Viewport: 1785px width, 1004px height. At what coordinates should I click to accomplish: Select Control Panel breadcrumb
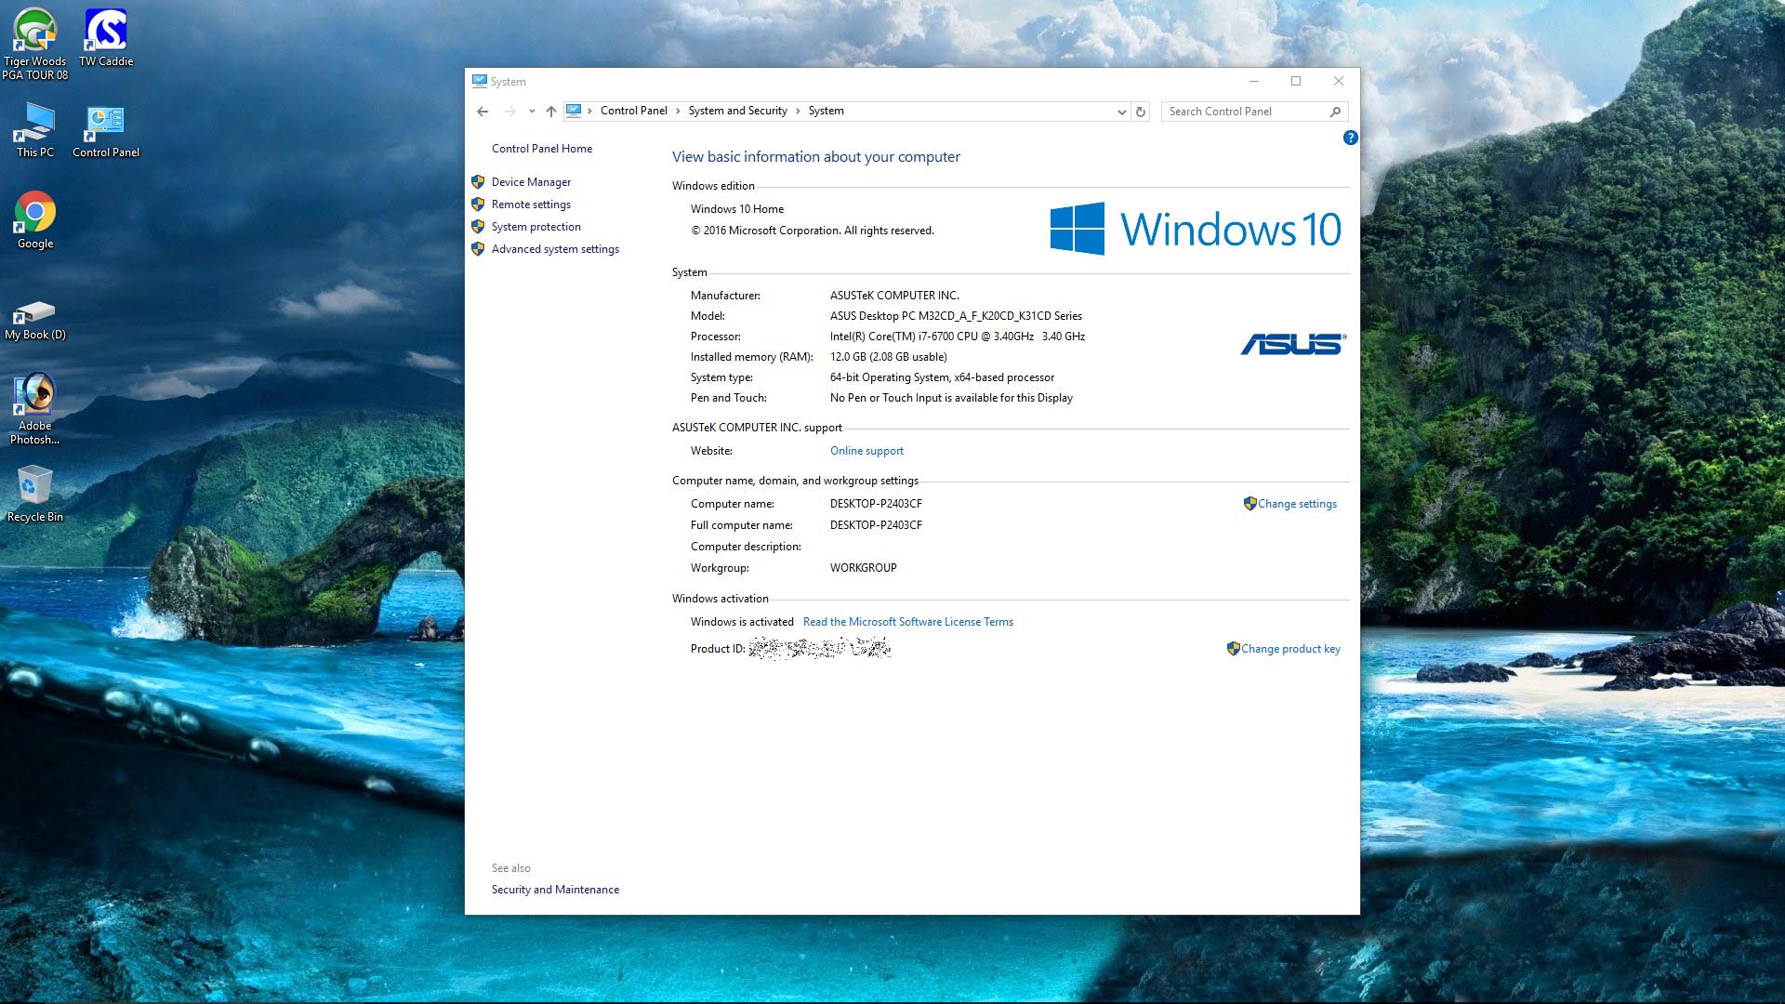634,111
